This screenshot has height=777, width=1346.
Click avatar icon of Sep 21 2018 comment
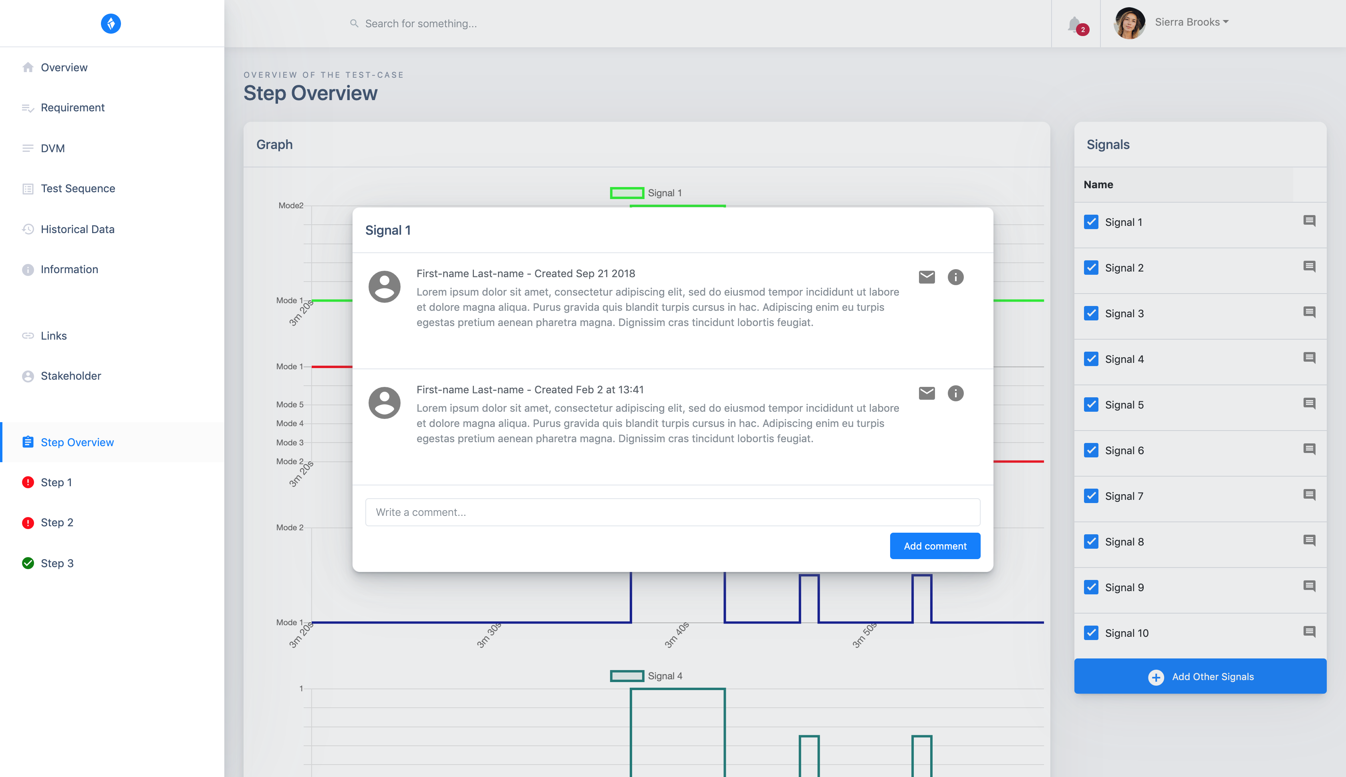click(x=384, y=287)
